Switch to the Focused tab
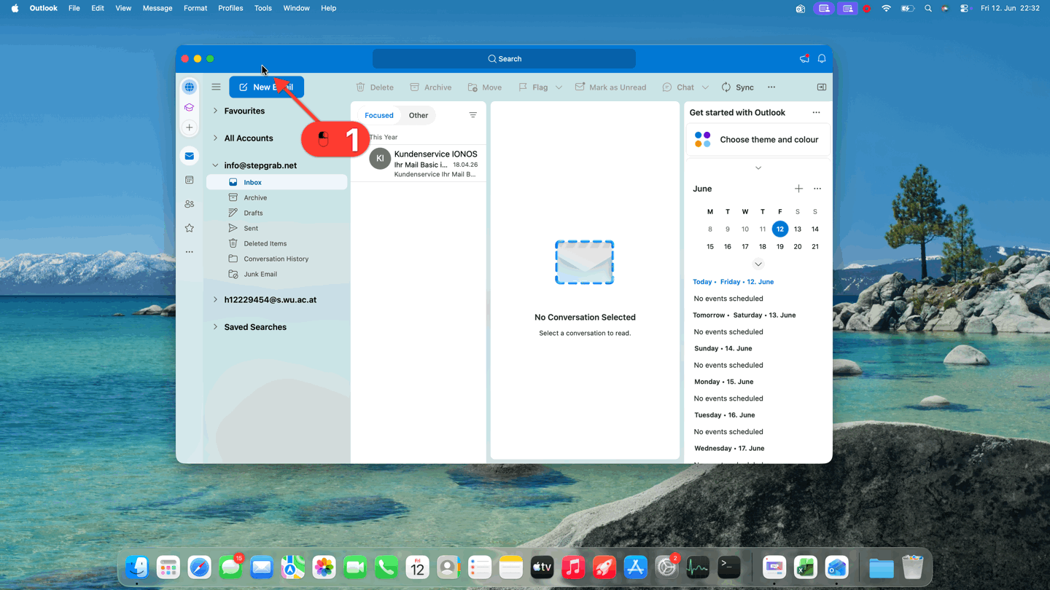The height and width of the screenshot is (590, 1050). tap(379, 115)
